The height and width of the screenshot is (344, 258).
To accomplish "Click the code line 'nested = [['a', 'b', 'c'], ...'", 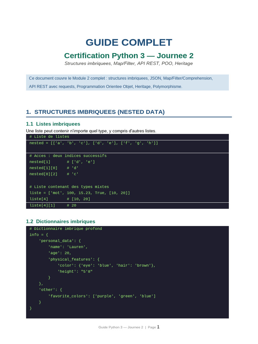I will click(x=94, y=143).
